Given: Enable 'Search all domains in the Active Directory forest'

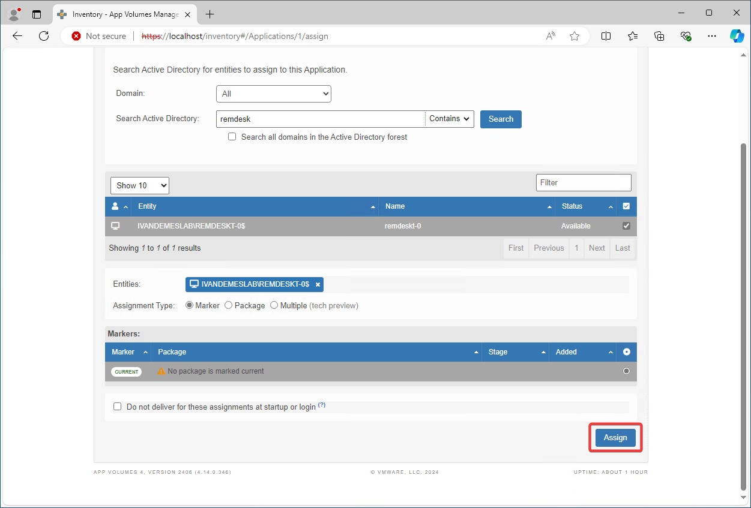Looking at the screenshot, I should tap(232, 136).
